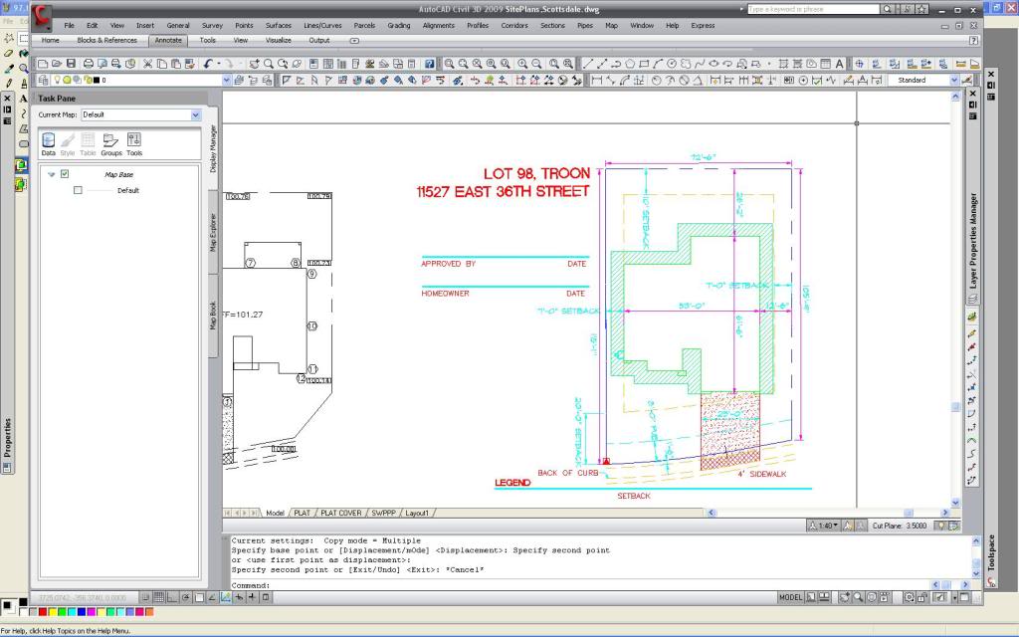
Task: Open the Display Manager side tab
Action: pos(213,149)
